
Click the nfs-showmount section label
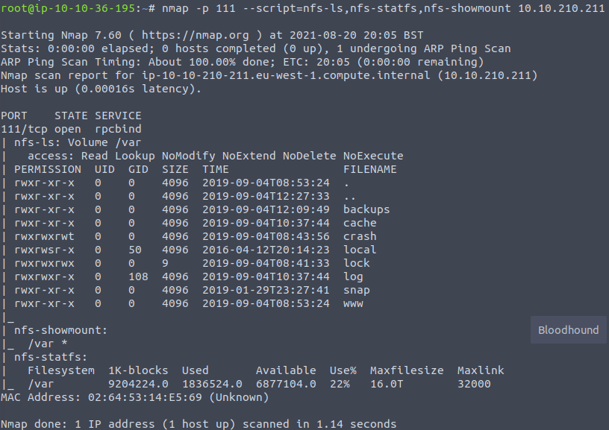(60, 330)
